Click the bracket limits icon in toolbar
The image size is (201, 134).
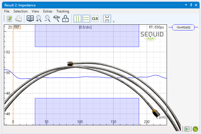[x=107, y=19]
